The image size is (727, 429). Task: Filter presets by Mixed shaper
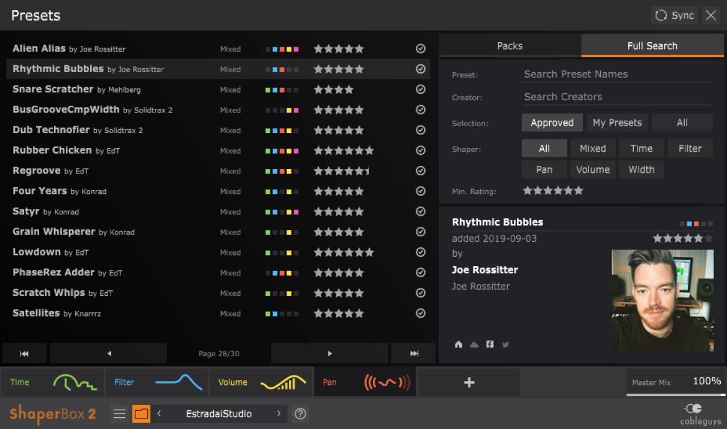click(x=593, y=149)
